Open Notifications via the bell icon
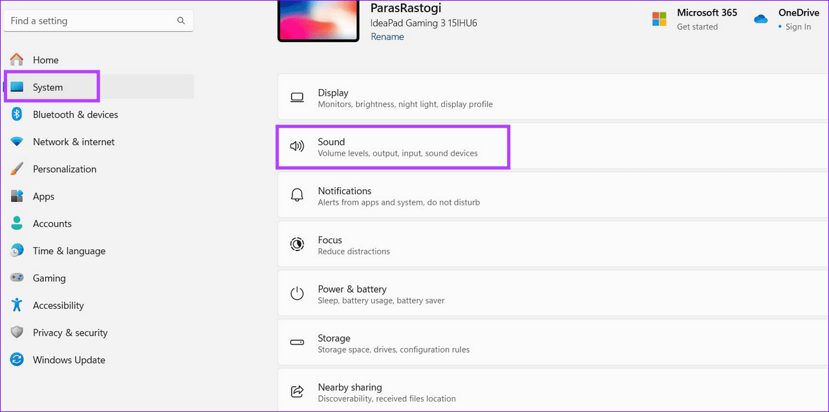Screen dimensions: 829x412 tap(297, 195)
